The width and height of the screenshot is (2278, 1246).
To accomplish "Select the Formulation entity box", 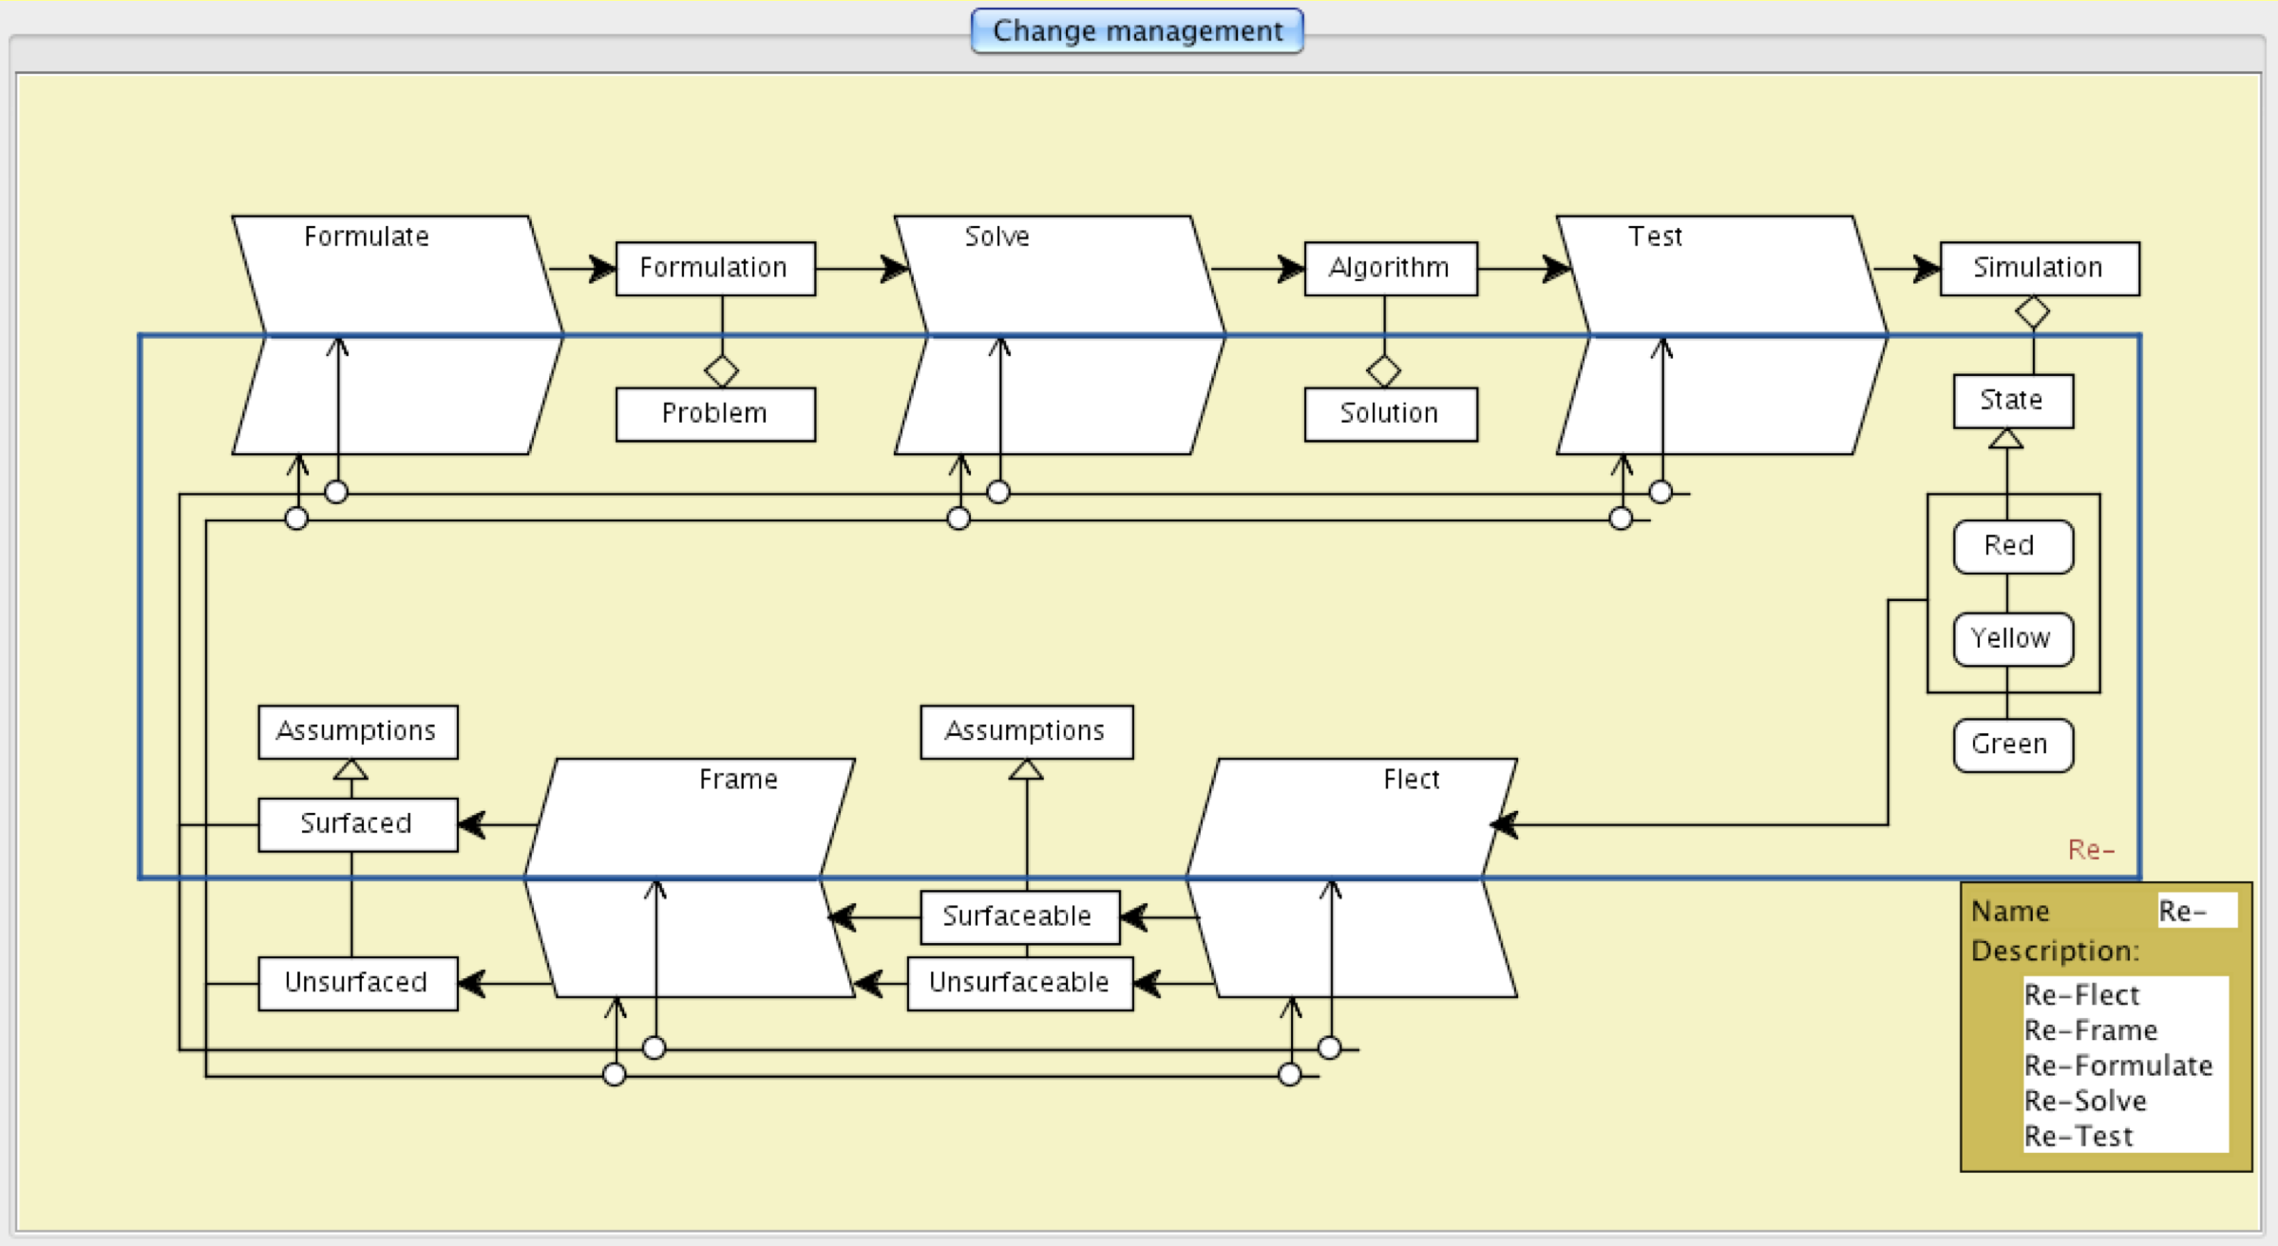I will [714, 269].
